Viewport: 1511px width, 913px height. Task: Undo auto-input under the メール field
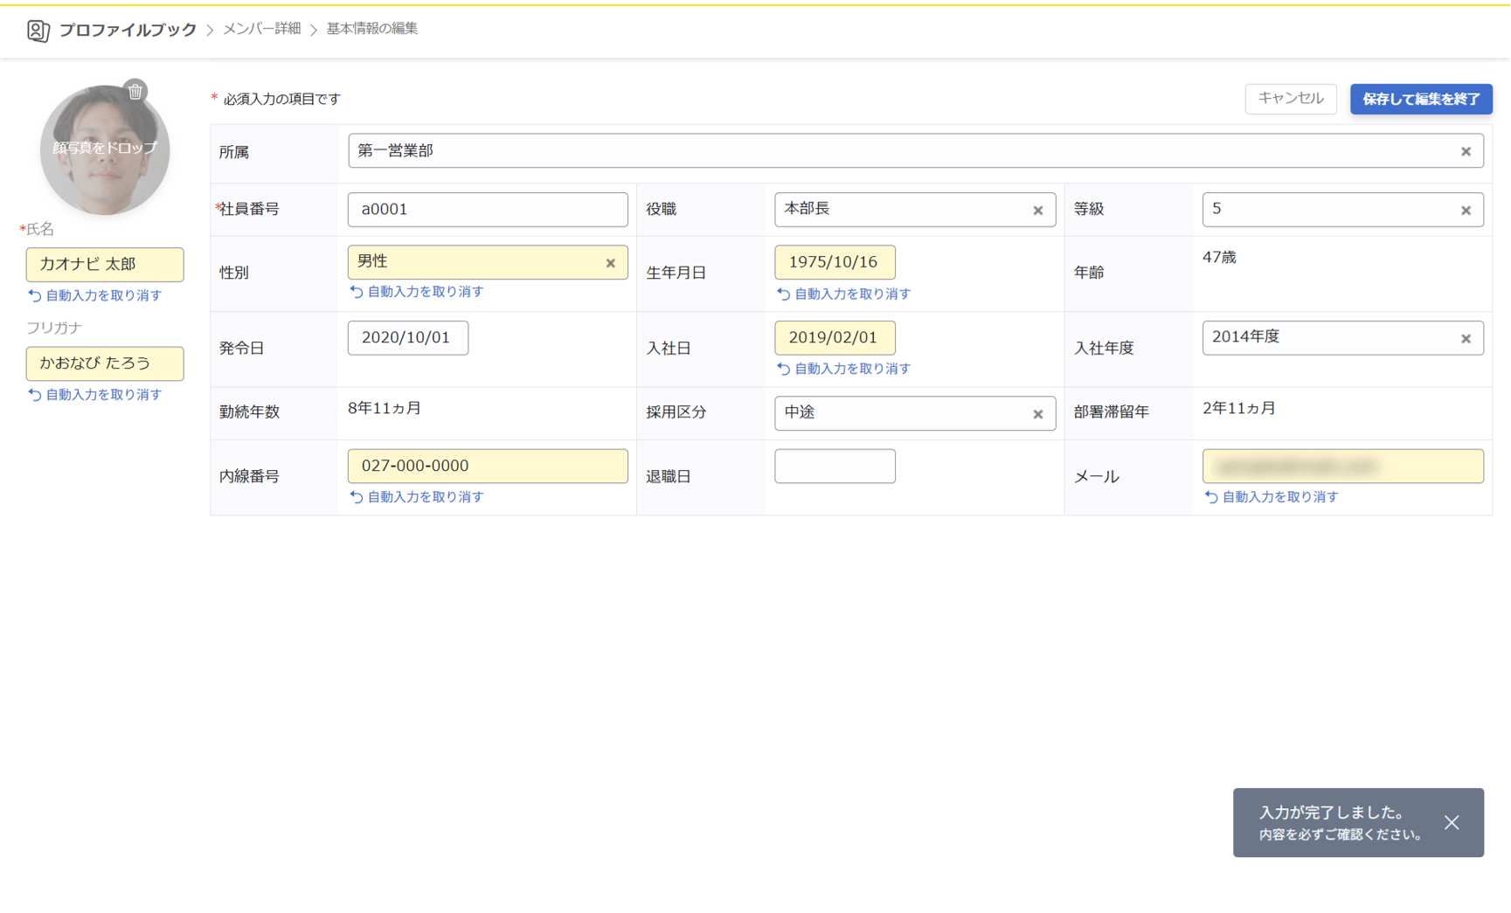tap(1272, 497)
